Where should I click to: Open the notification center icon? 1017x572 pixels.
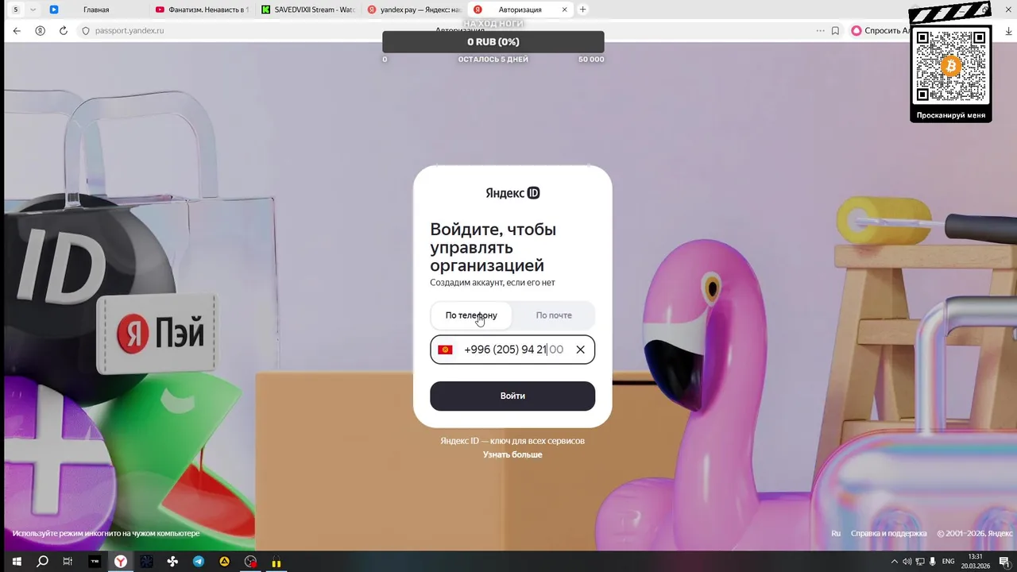point(1004,562)
